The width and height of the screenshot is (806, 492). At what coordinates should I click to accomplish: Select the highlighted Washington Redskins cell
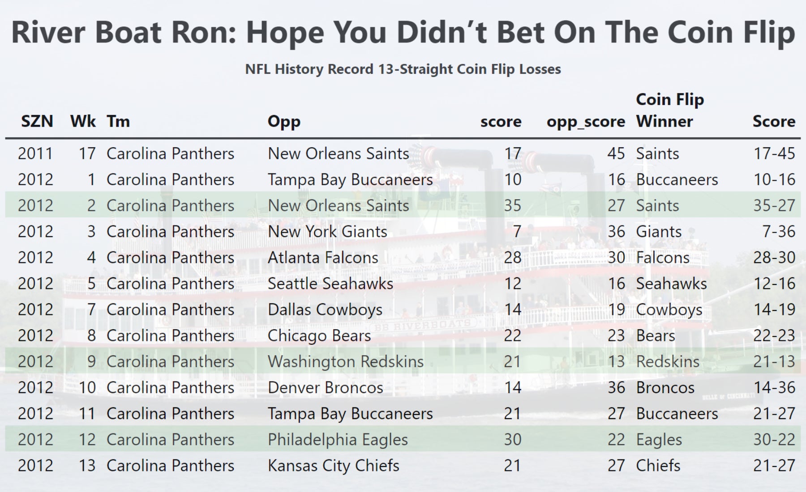pos(346,361)
